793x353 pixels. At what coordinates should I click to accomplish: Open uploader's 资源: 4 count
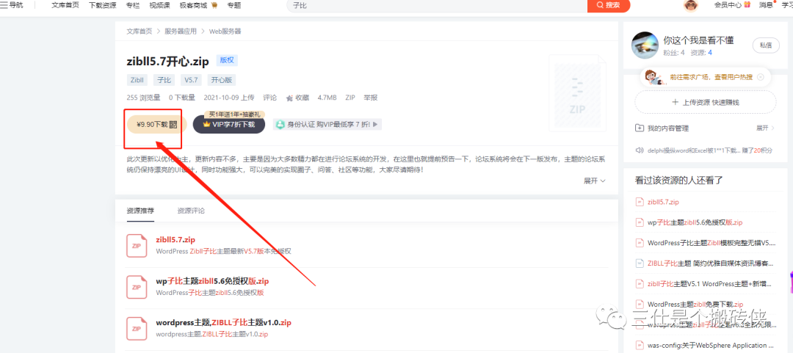click(701, 53)
